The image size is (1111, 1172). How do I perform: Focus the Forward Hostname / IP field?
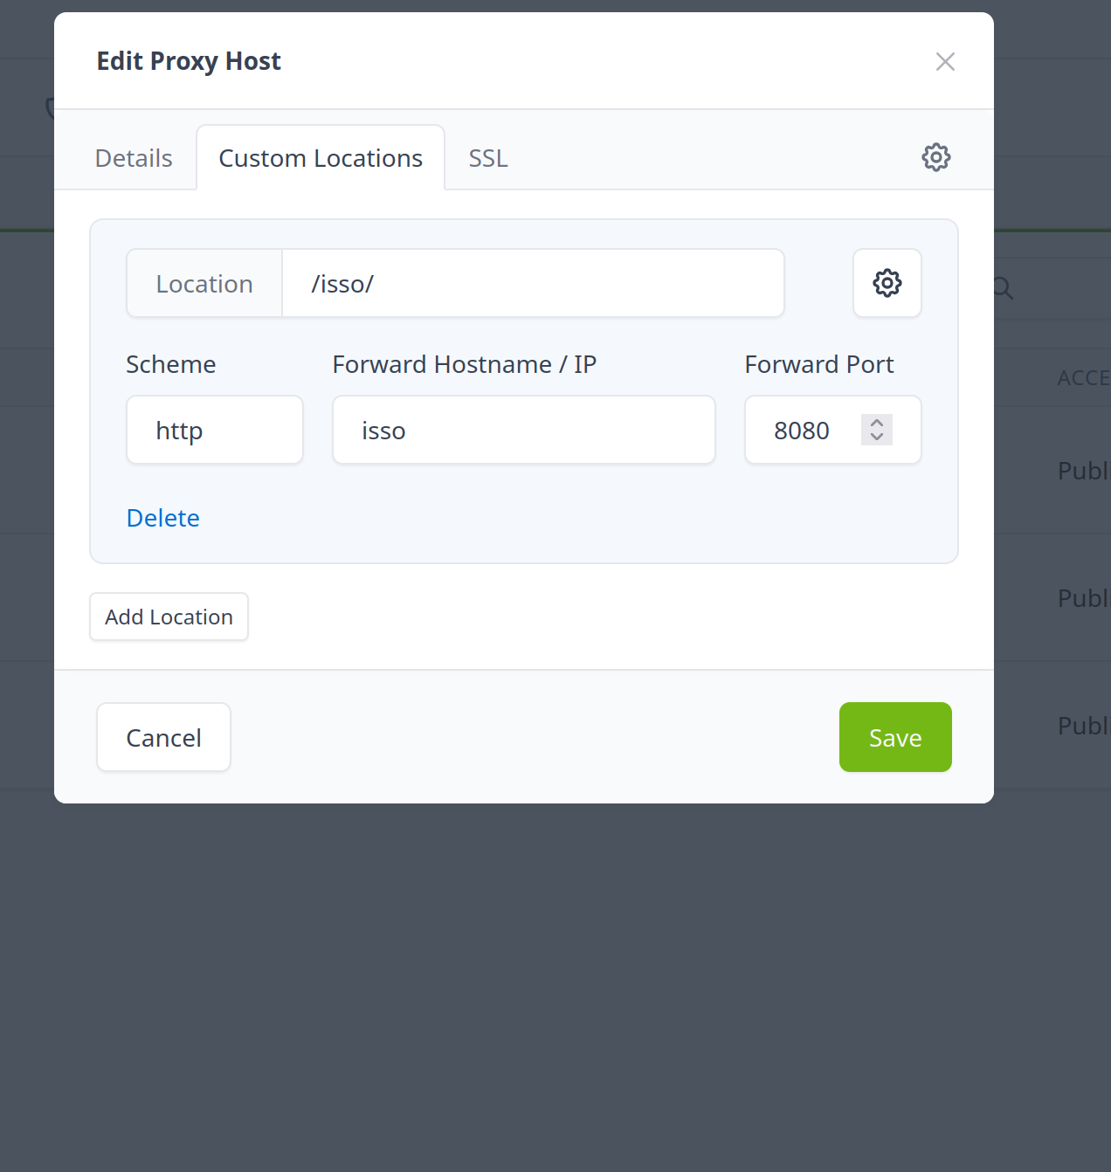523,431
